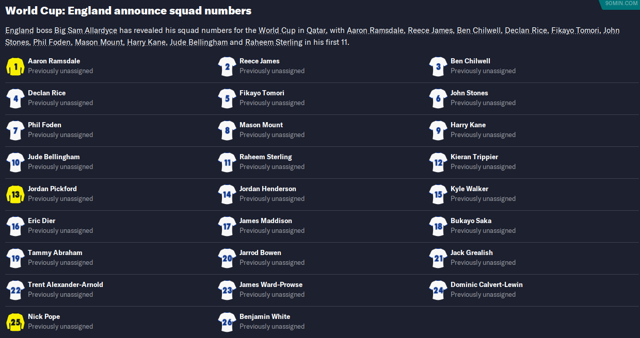Click Aaron Ramsdale's yellow number 1 shirt icon

pyautogui.click(x=15, y=66)
